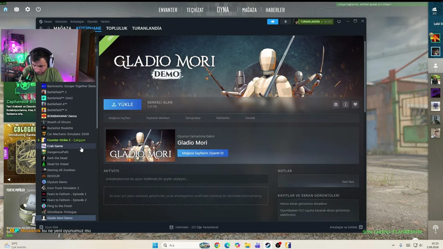Open Microsoft Edge from the taskbar
Screen dimensions: 443x249
pos(227,245)
